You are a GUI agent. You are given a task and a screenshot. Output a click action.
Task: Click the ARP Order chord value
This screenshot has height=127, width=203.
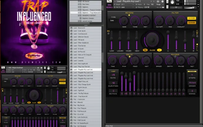[x=192, y=83]
